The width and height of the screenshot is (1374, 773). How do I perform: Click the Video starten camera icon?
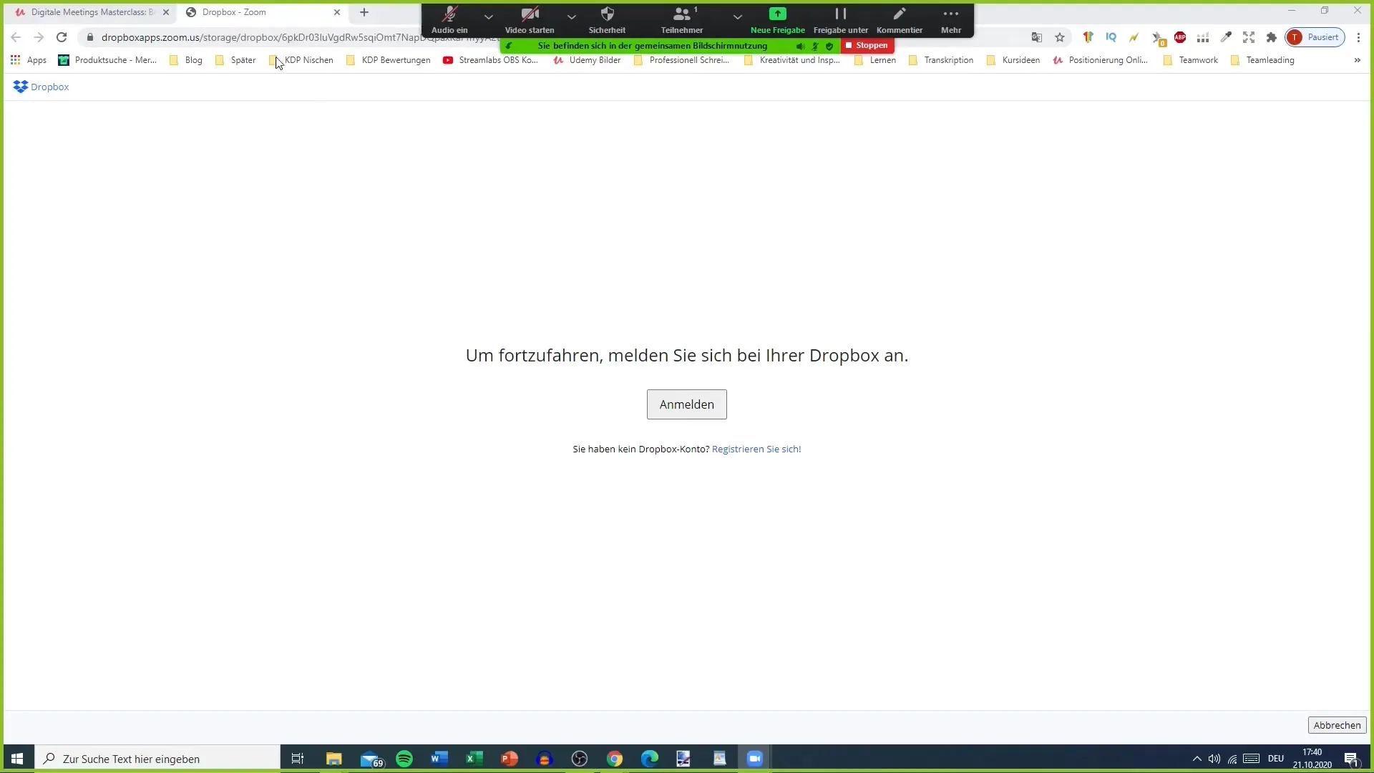click(530, 13)
